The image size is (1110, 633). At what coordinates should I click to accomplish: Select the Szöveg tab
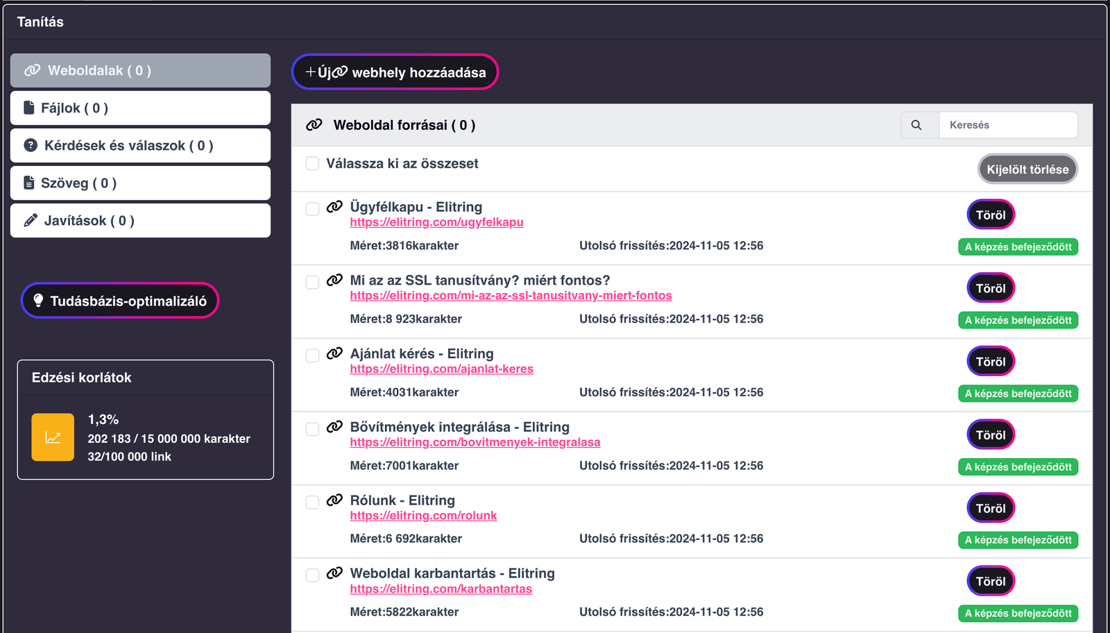click(140, 183)
